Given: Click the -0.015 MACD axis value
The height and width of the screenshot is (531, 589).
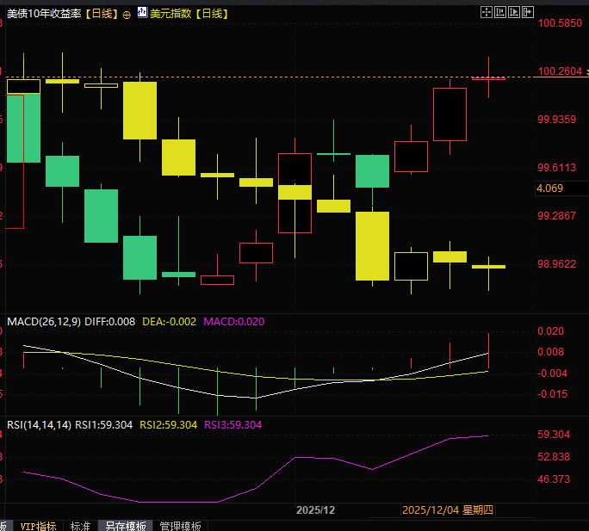Looking at the screenshot, I should click(552, 394).
